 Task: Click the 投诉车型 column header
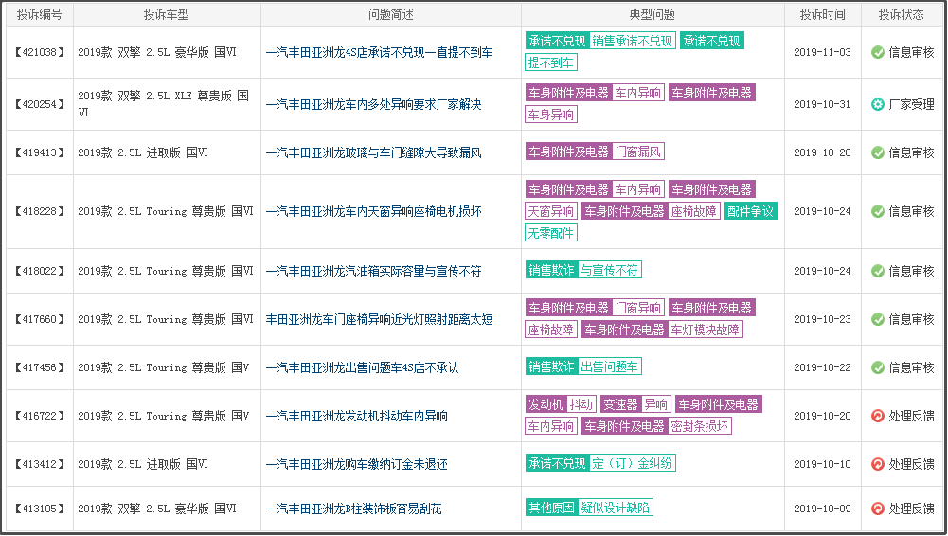click(167, 15)
